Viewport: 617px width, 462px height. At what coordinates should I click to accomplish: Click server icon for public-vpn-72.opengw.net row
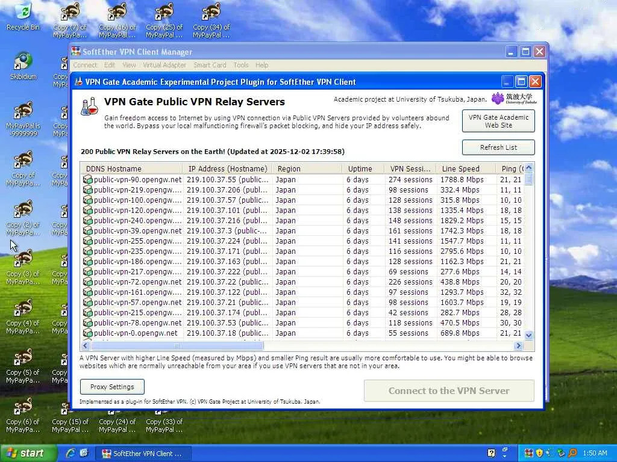click(87, 282)
